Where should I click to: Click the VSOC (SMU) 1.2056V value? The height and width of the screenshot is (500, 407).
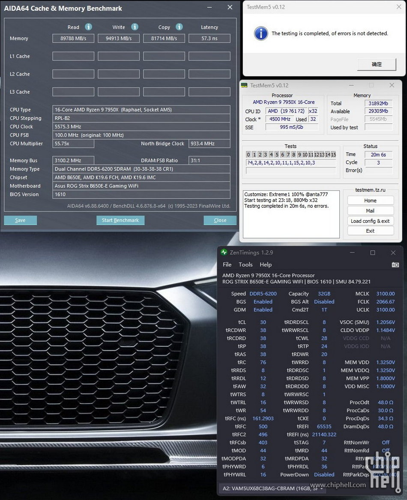coord(385,322)
